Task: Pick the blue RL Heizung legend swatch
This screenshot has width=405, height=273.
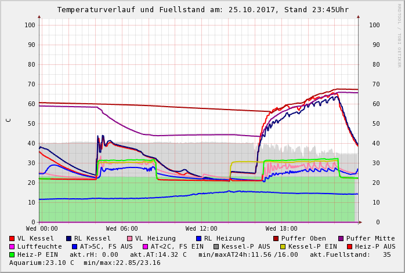Action: tap(198, 238)
